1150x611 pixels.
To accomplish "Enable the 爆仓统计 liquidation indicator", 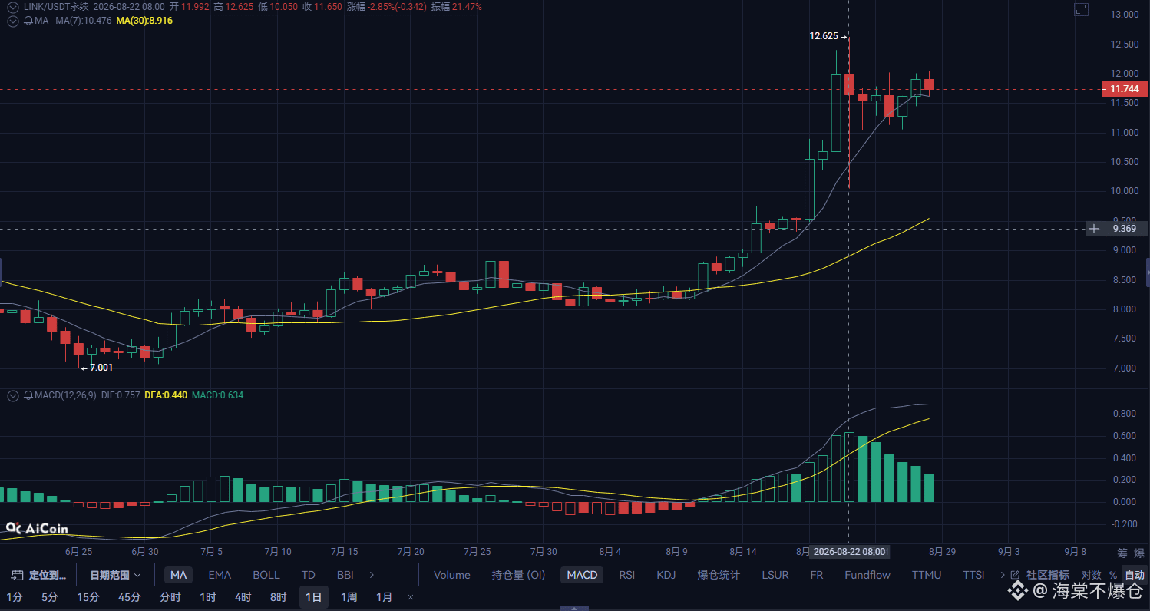I will [719, 575].
